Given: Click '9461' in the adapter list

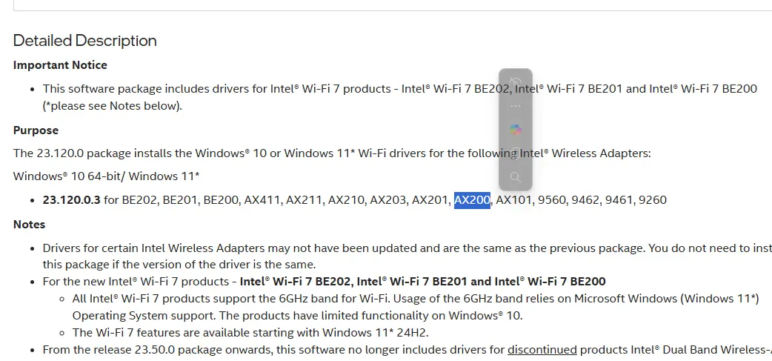Looking at the screenshot, I should tap(619, 200).
